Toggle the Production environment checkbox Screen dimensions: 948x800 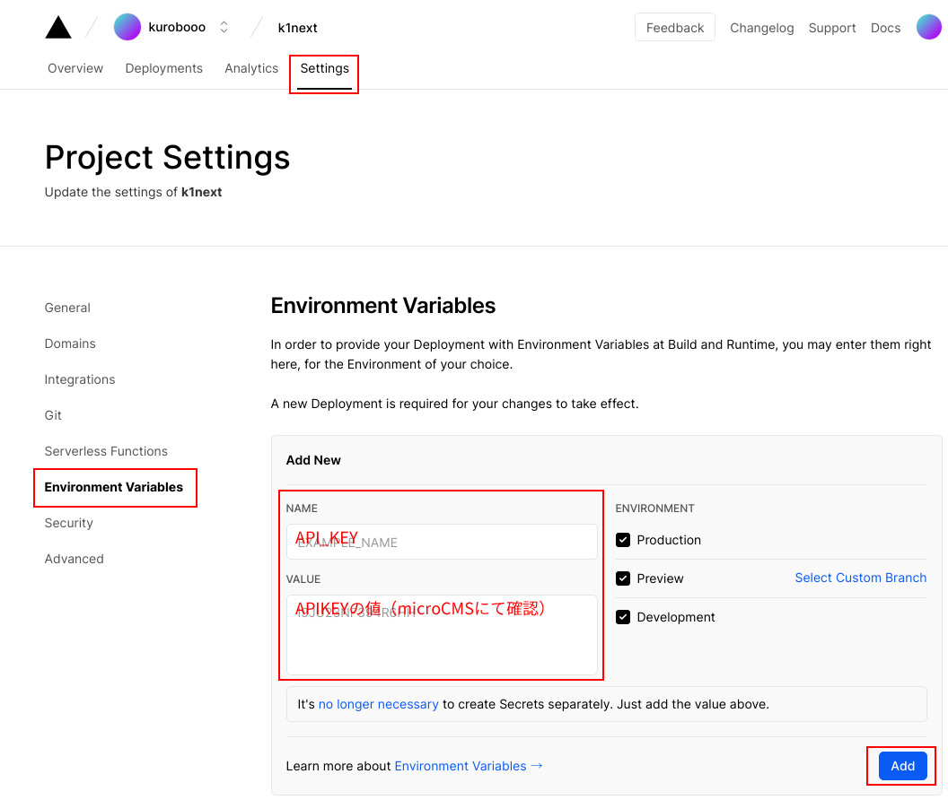623,540
